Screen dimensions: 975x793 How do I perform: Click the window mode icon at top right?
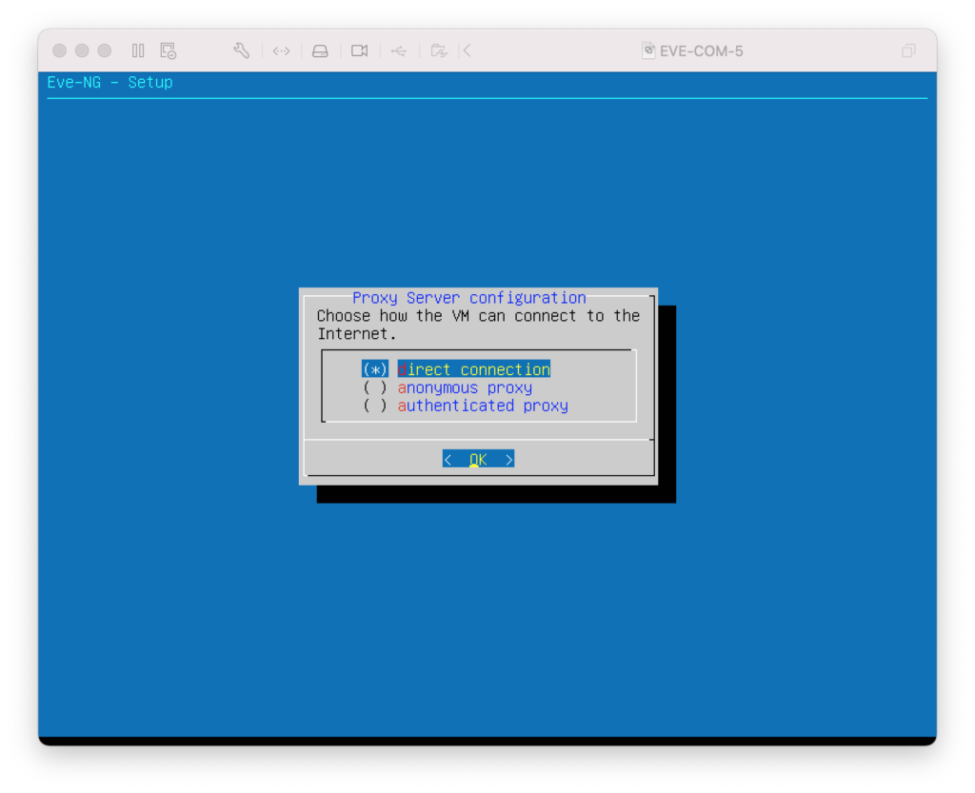tap(908, 51)
